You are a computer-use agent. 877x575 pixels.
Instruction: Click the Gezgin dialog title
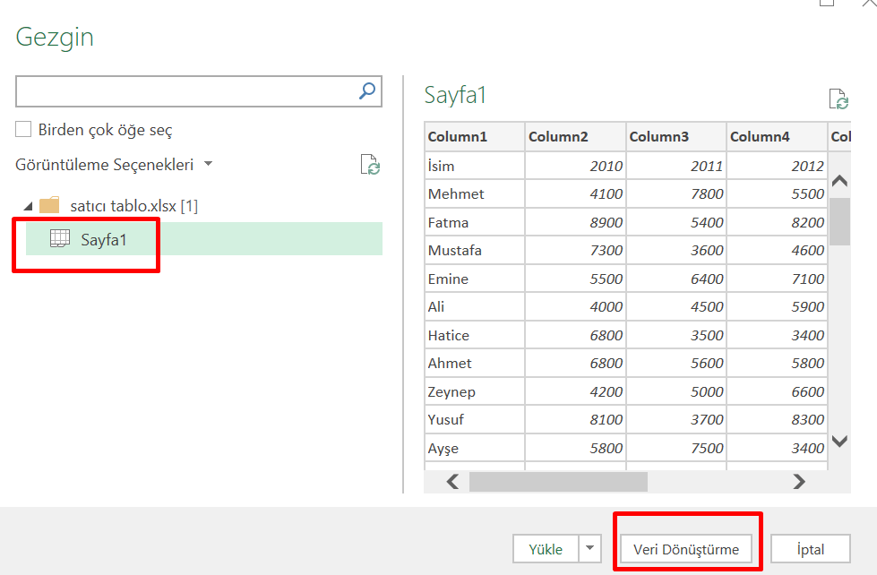(55, 38)
